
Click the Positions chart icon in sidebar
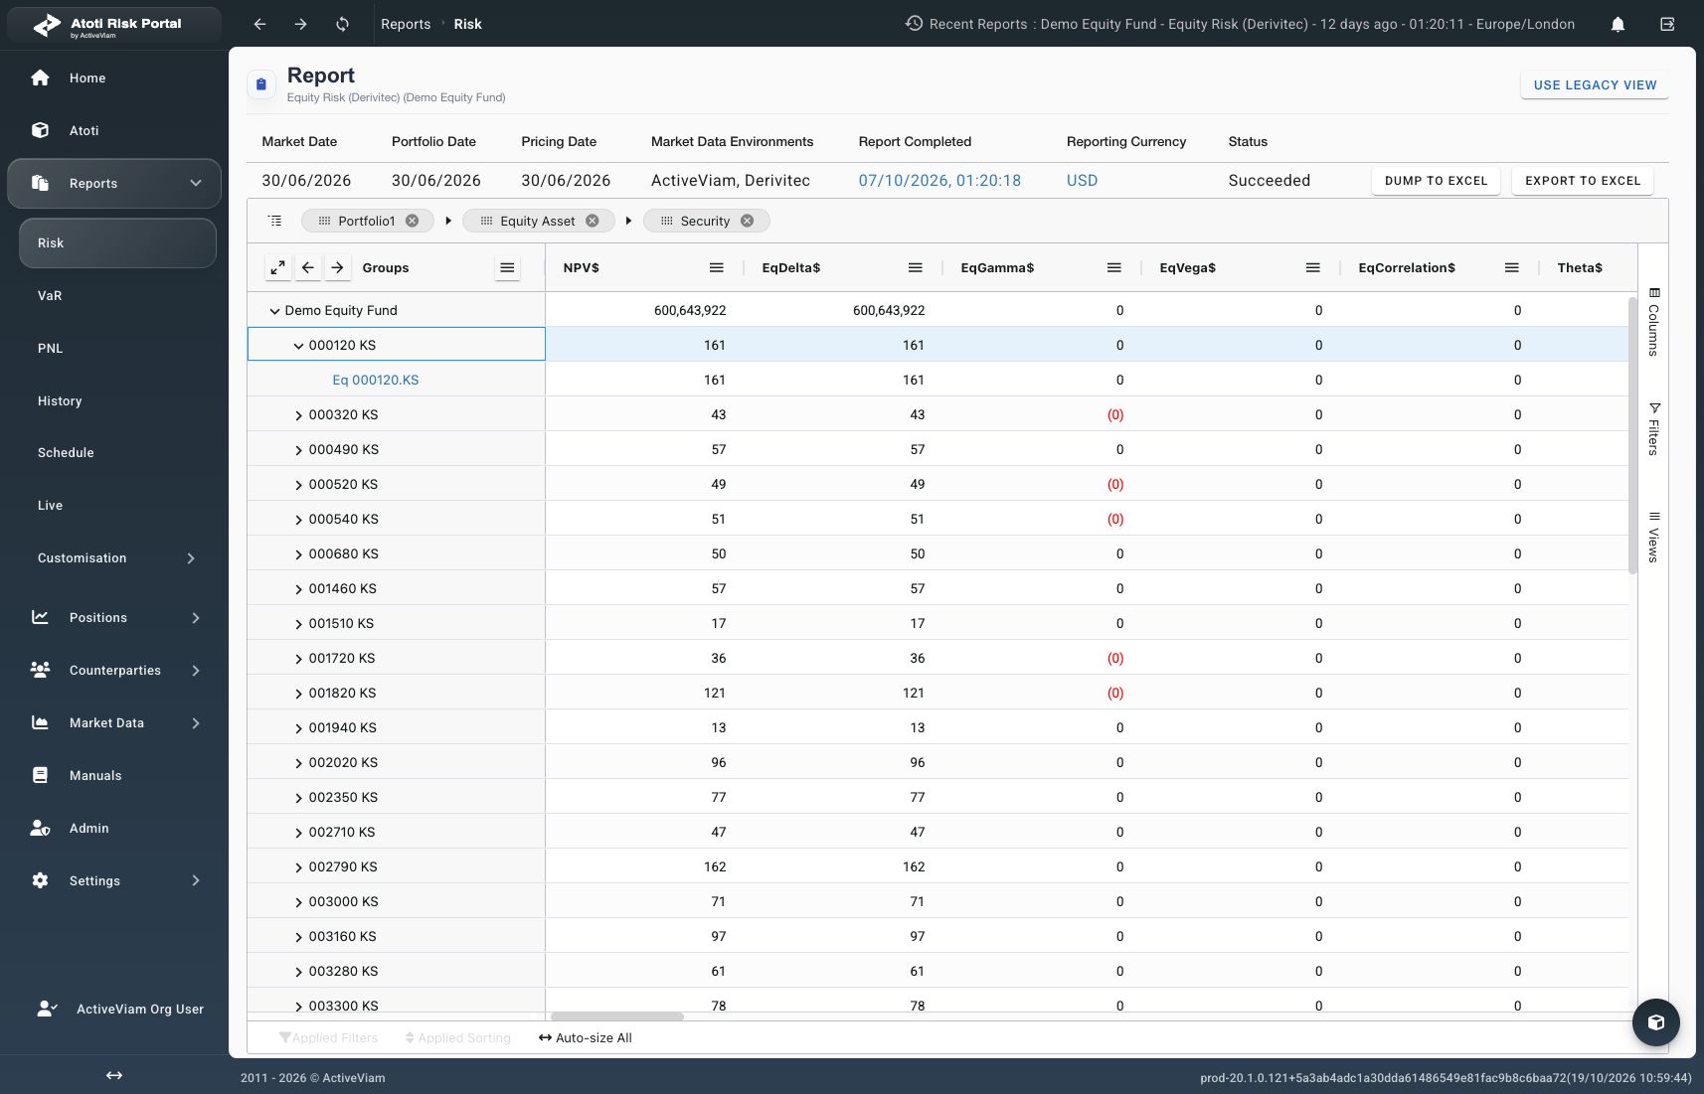(x=40, y=617)
